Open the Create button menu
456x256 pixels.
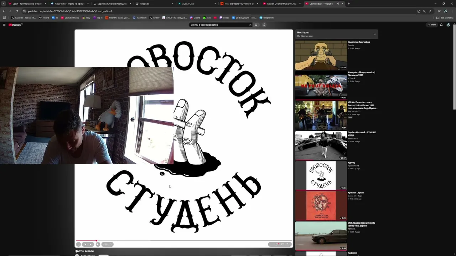coord(432,25)
